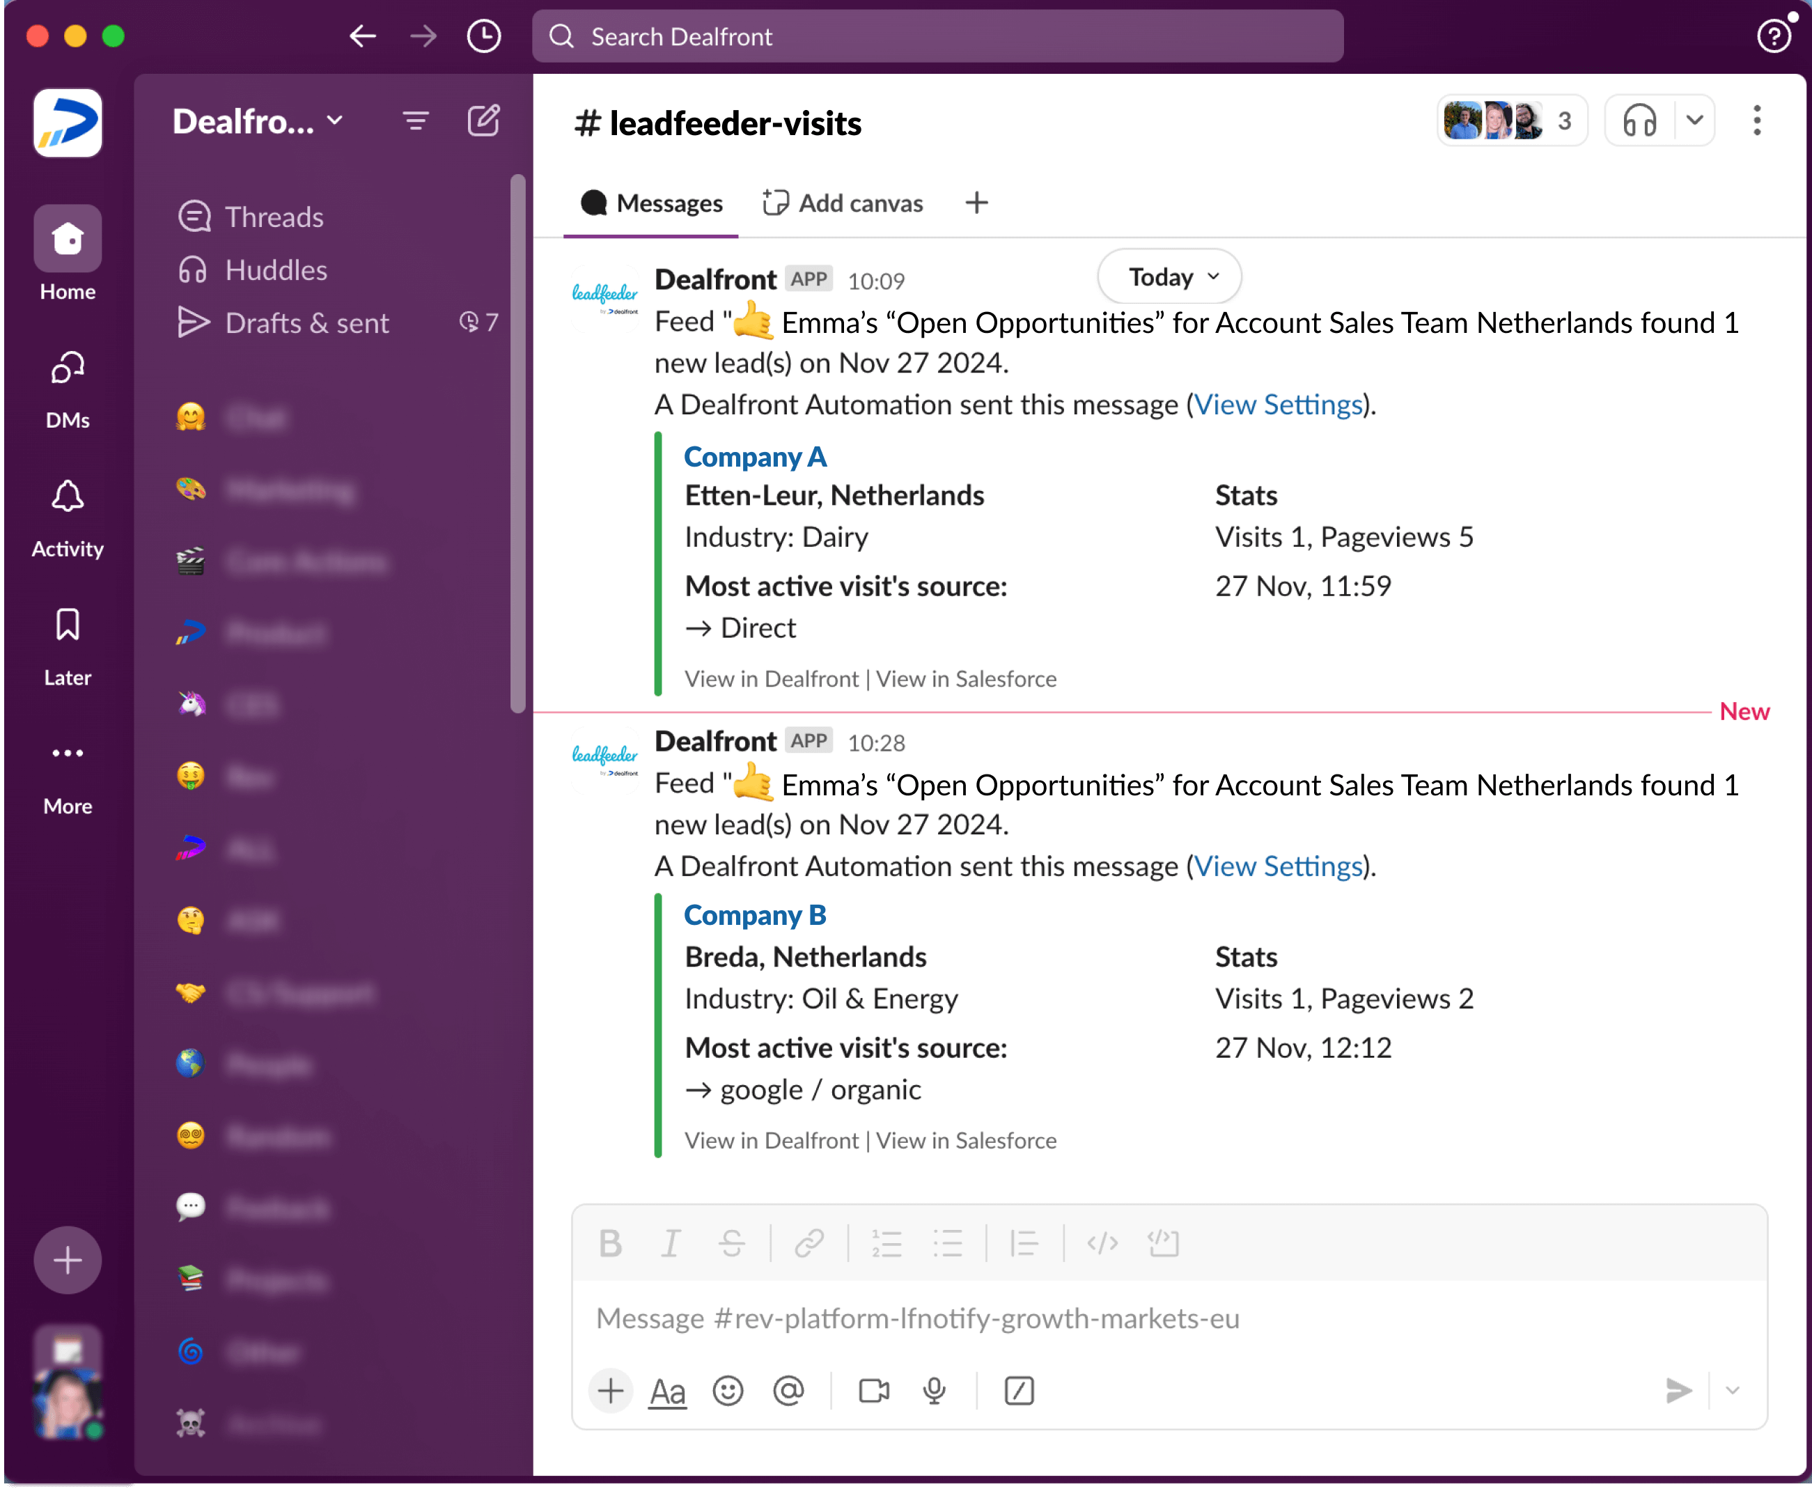Apply strikethrough formatting
The width and height of the screenshot is (1812, 1489).
coord(731,1244)
